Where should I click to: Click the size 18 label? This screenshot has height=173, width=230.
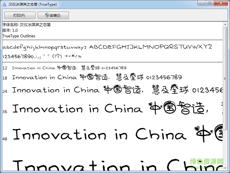coord(5,78)
